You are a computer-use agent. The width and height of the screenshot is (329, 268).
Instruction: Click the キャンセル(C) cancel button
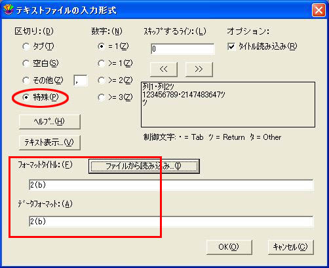tap(290, 247)
